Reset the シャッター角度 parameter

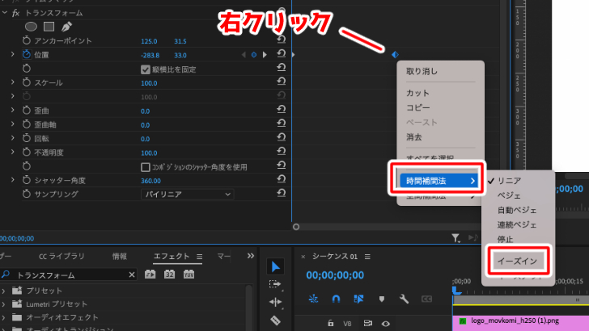click(281, 179)
